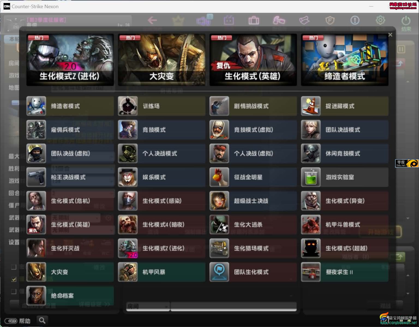Click the 绝命档案 mode button
The image size is (419, 327).
70,296
